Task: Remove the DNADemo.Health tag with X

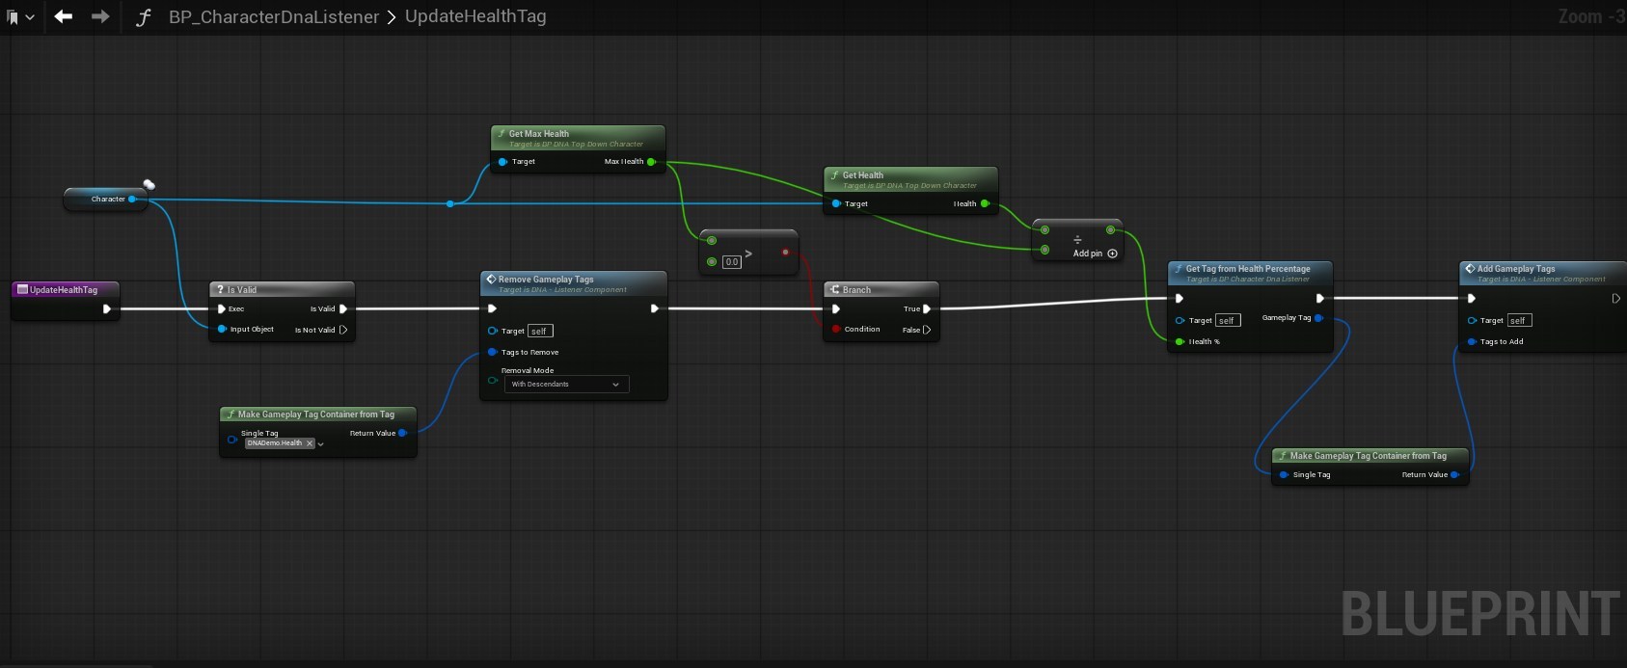Action: (310, 443)
